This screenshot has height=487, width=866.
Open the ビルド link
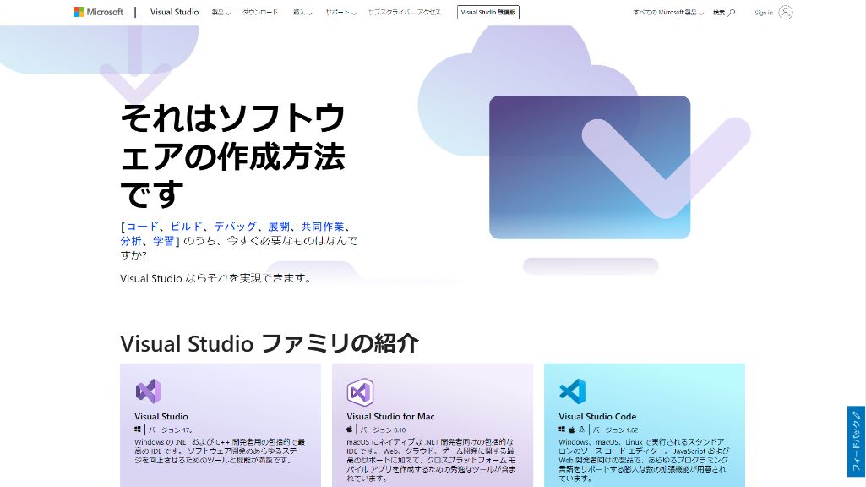[x=186, y=227]
